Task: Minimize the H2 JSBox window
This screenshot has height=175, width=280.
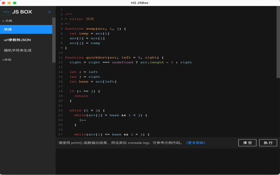Action: pos(9,3)
